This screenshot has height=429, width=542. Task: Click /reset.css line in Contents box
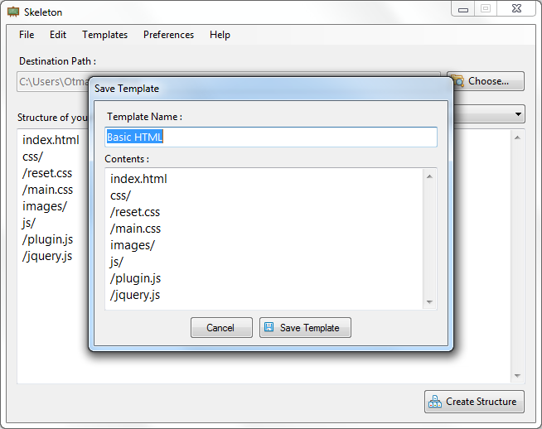click(x=135, y=212)
